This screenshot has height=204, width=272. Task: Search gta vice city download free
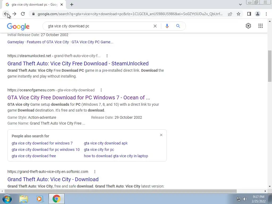34,156
